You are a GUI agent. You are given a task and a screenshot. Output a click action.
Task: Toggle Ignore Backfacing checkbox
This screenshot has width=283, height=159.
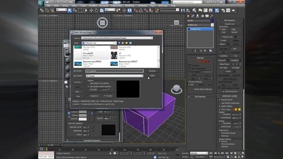point(190,68)
